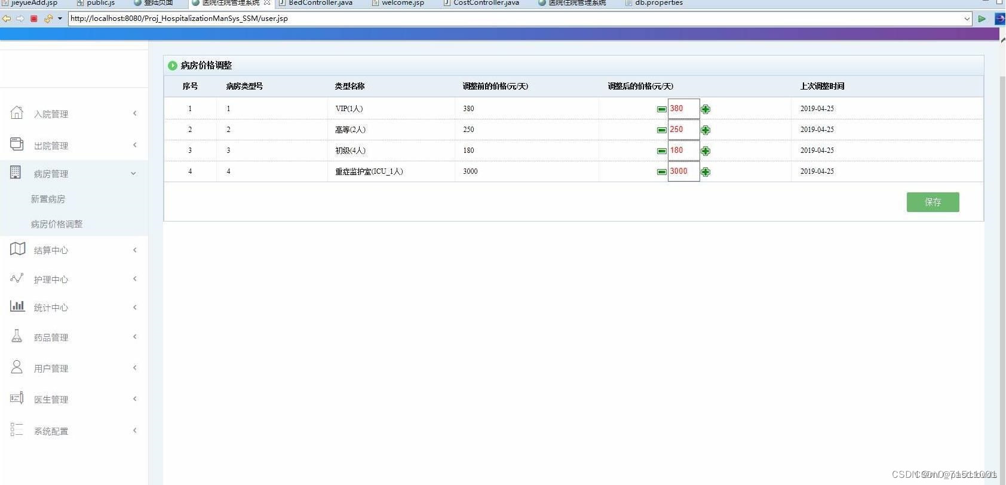This screenshot has height=485, width=1006.
Task: Click the 入院管理 house icon
Action: (17, 112)
